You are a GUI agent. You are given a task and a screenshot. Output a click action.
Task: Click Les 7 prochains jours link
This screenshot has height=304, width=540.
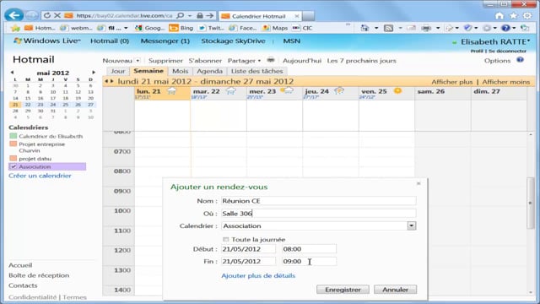tap(362, 61)
